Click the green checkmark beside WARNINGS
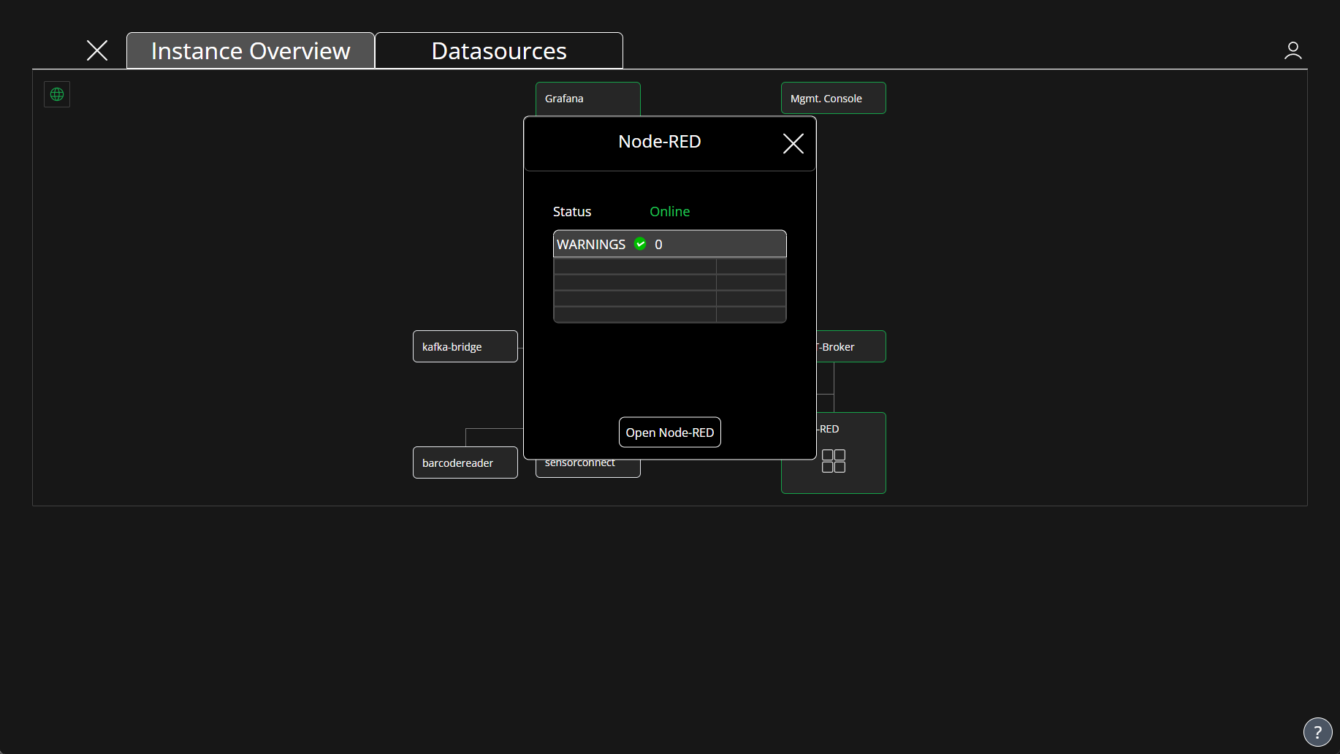Viewport: 1340px width, 754px height. tap(640, 244)
